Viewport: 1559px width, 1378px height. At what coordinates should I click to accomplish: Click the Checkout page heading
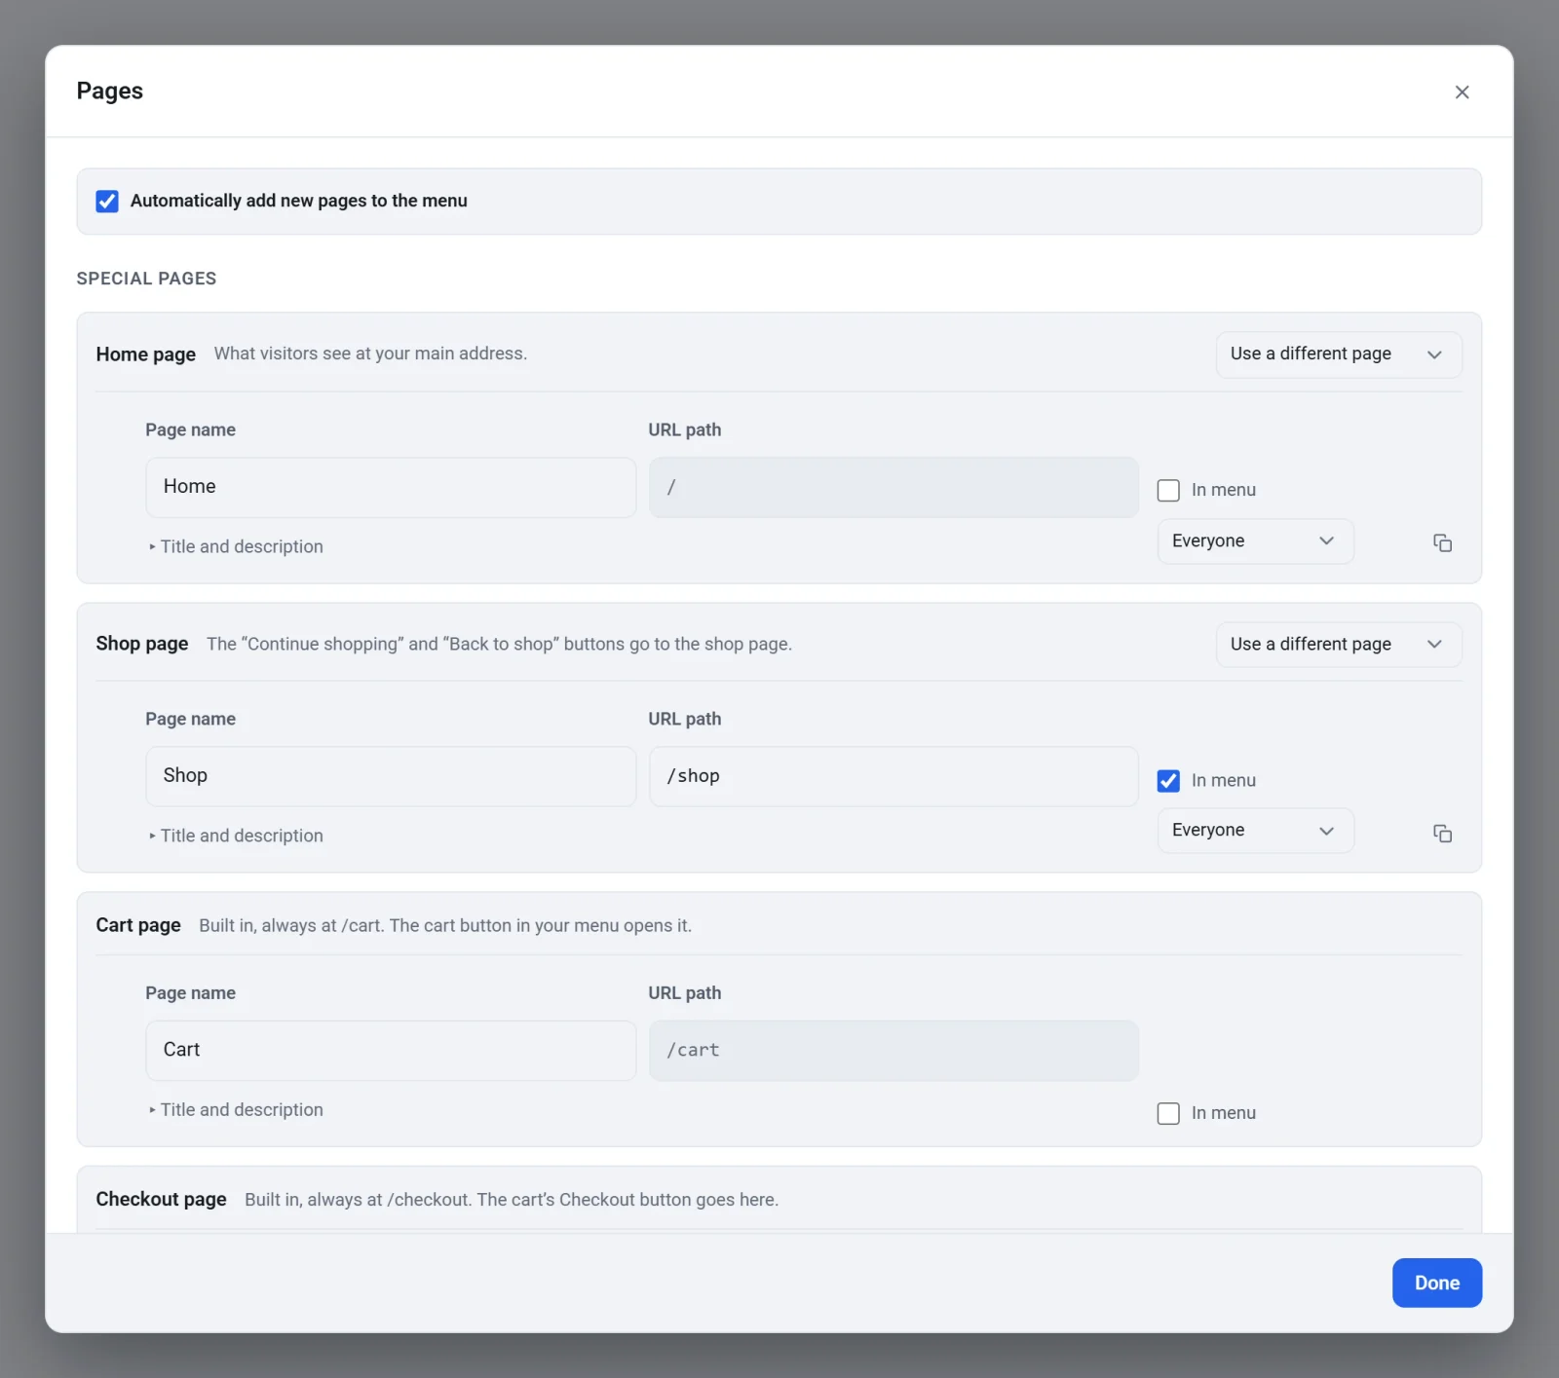(161, 1199)
